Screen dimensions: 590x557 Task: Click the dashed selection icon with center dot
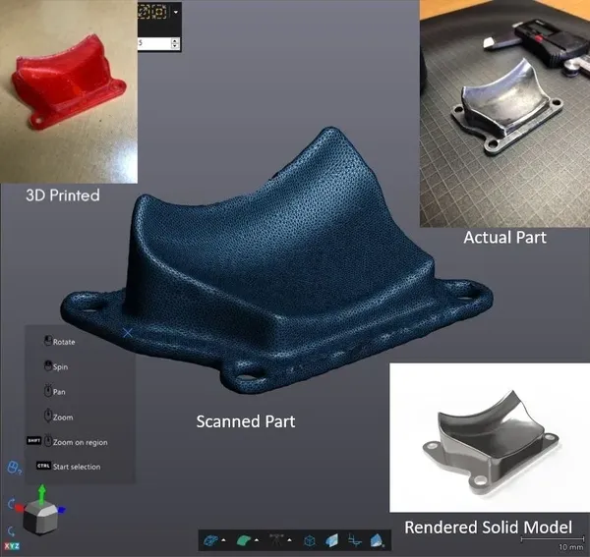click(x=159, y=12)
